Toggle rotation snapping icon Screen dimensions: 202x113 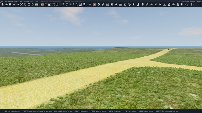pos(67,5)
